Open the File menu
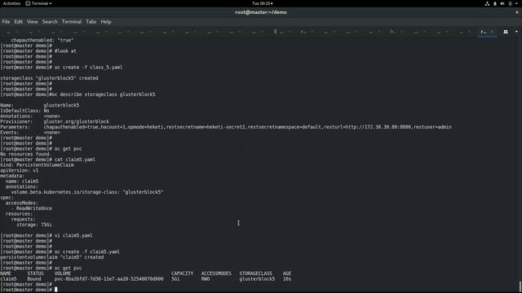 tap(6, 22)
